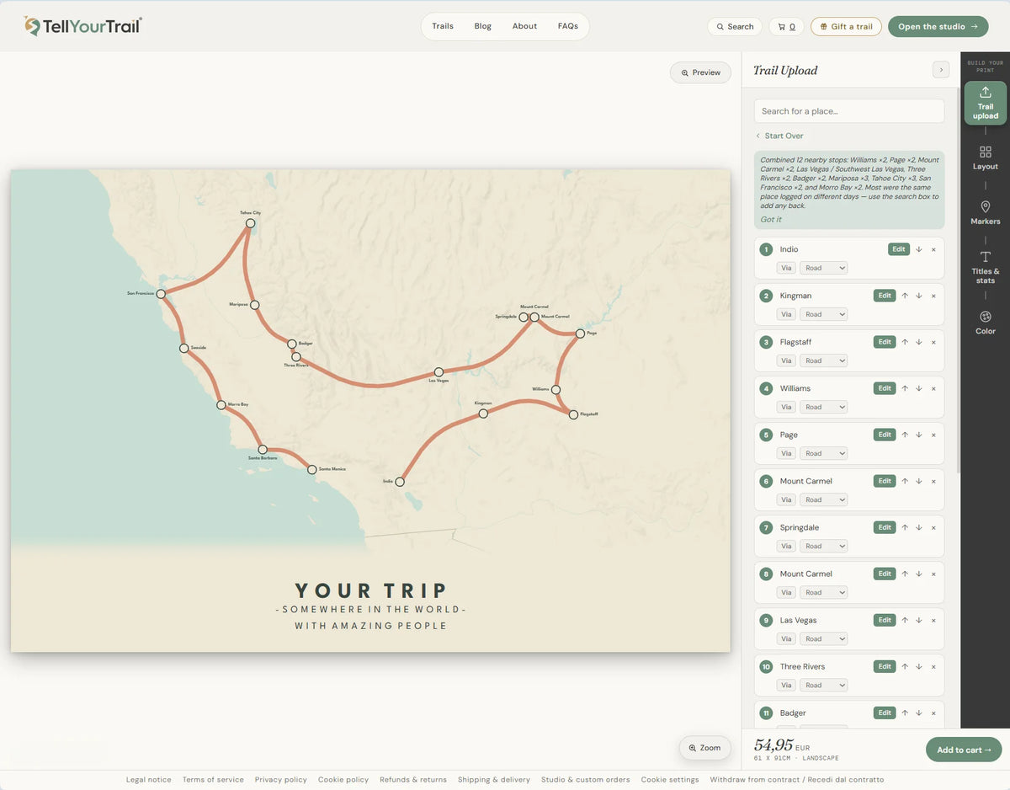Open the Markers sidebar step
Viewport: 1010px width, 790px height.
[986, 212]
